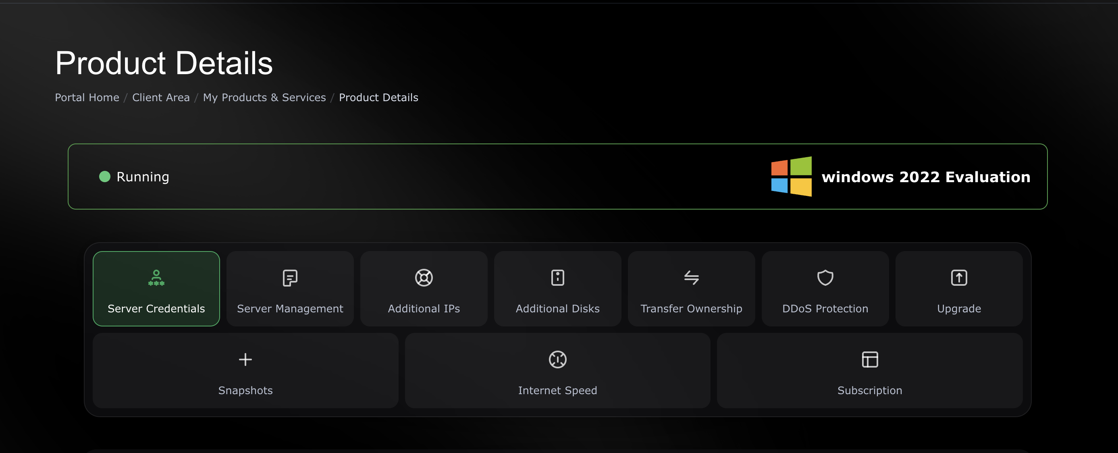Image resolution: width=1118 pixels, height=453 pixels.
Task: Switch to Server Management tab label
Action: 290,308
